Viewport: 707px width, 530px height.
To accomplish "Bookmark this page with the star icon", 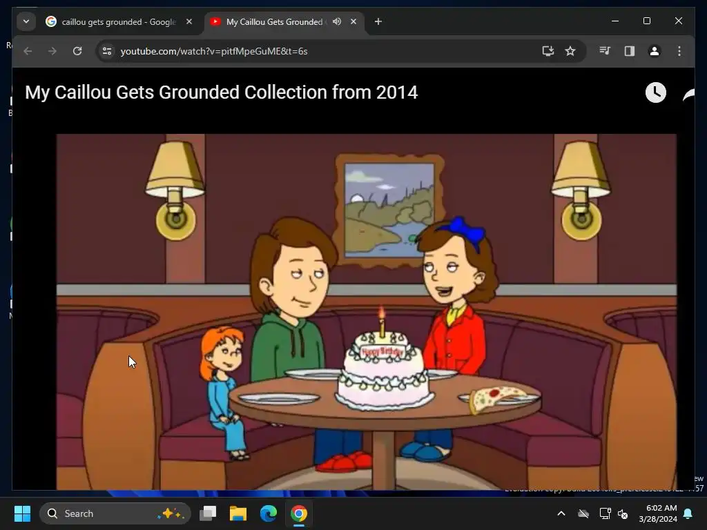I will (570, 51).
